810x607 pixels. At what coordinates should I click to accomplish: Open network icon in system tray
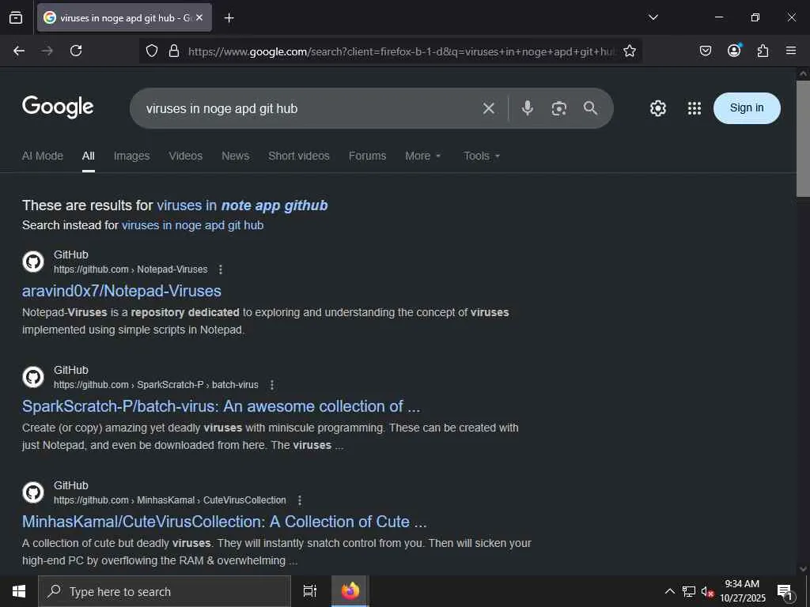pos(688,591)
